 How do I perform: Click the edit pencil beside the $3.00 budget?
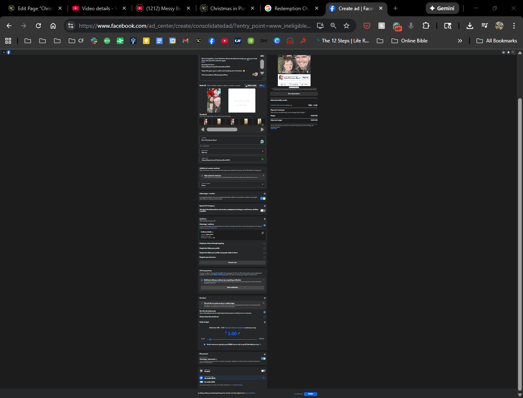pyautogui.click(x=239, y=334)
